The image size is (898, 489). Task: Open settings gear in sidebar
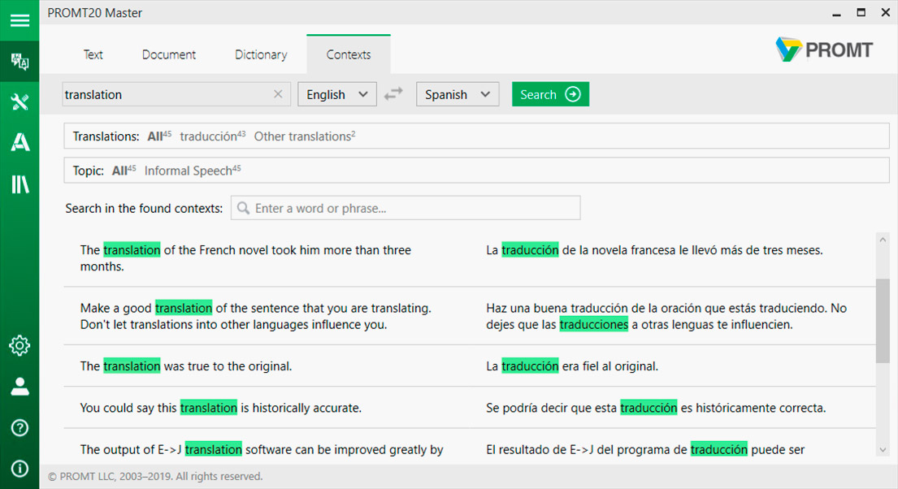[20, 346]
